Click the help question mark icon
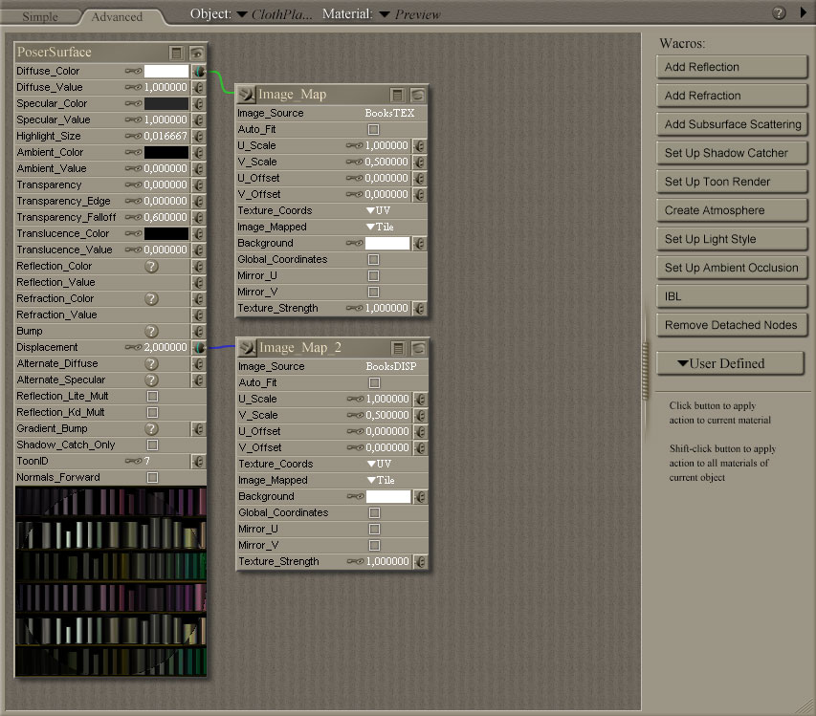The height and width of the screenshot is (716, 816). [779, 13]
